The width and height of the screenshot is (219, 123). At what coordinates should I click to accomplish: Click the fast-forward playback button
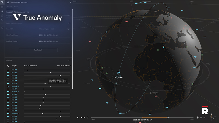coord(85,118)
